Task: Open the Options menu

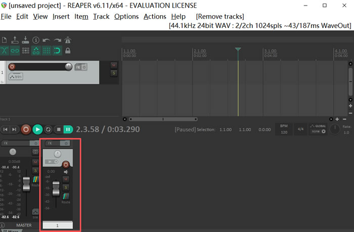Action: tap(126, 17)
